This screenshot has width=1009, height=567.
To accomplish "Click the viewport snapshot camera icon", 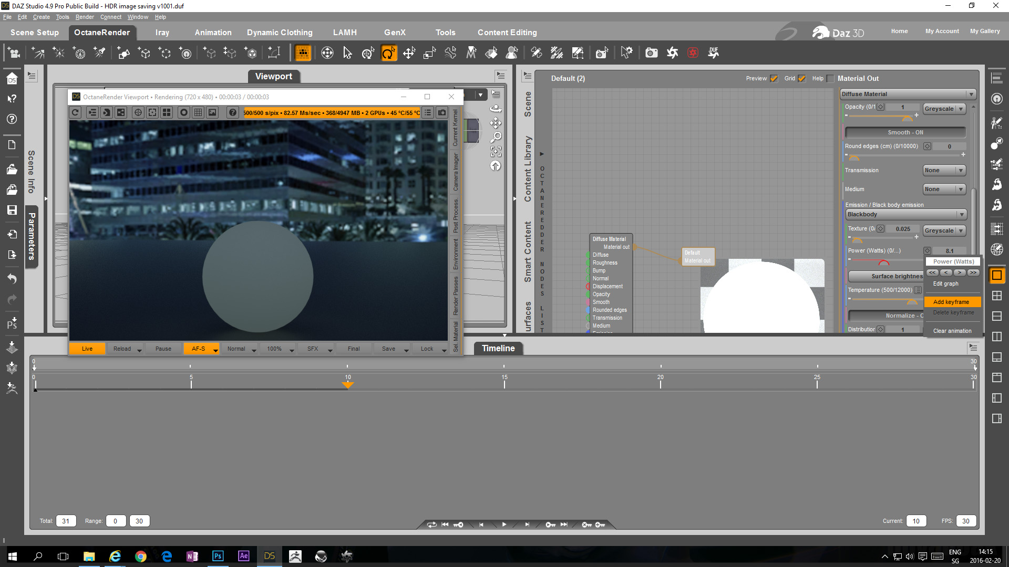I will [x=442, y=112].
